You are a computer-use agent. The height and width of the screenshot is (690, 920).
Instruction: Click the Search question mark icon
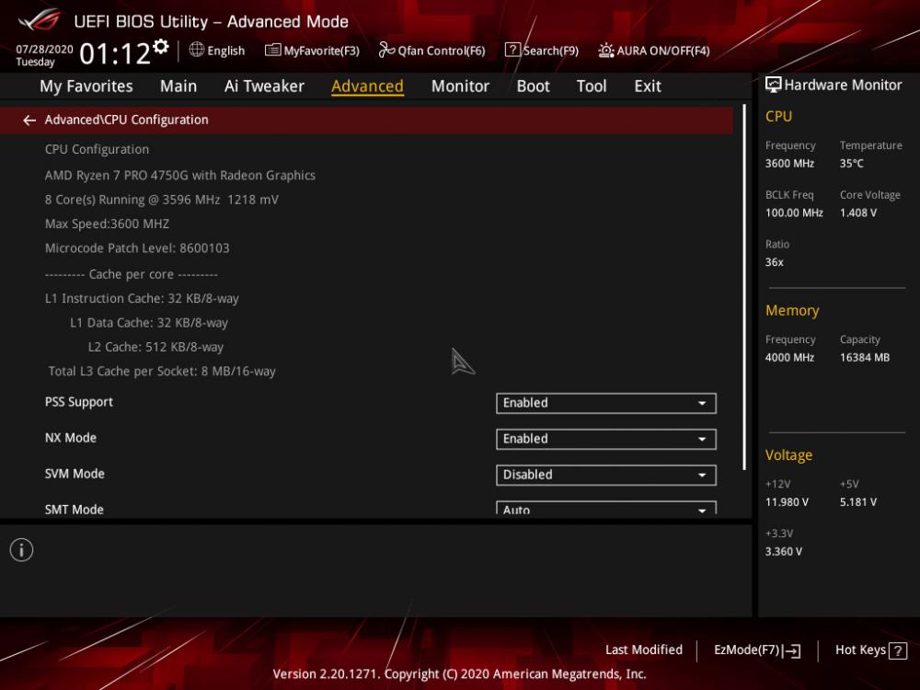(512, 50)
